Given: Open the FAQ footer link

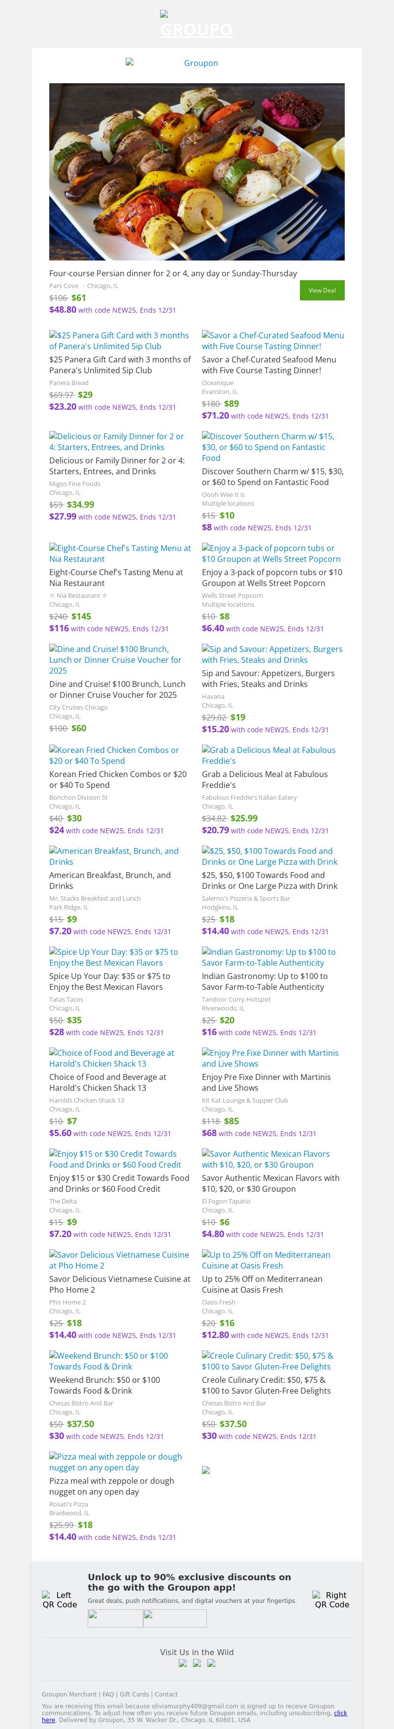Looking at the screenshot, I should (107, 1694).
